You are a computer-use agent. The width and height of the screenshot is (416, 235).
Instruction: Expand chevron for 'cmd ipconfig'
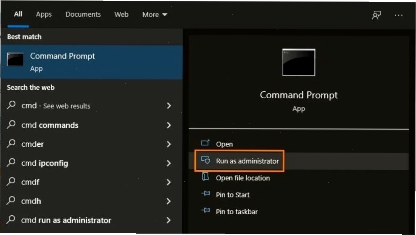(x=169, y=163)
